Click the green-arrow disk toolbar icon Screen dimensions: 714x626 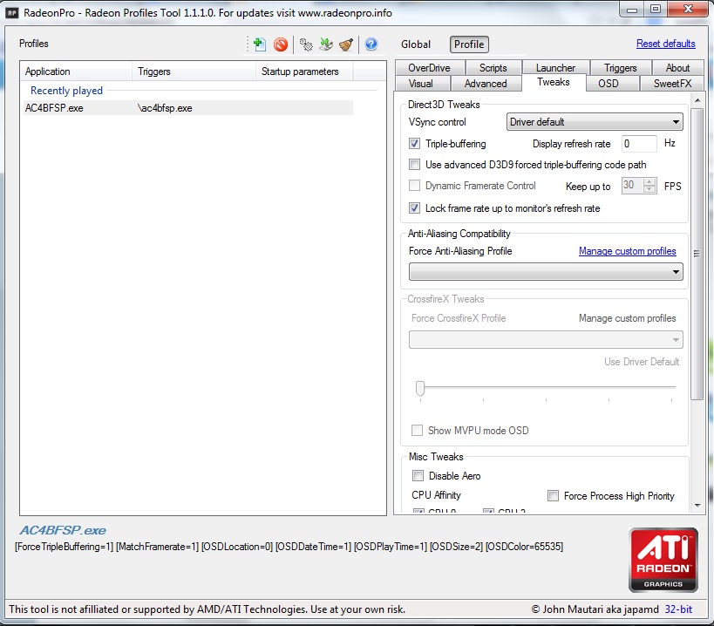(326, 44)
